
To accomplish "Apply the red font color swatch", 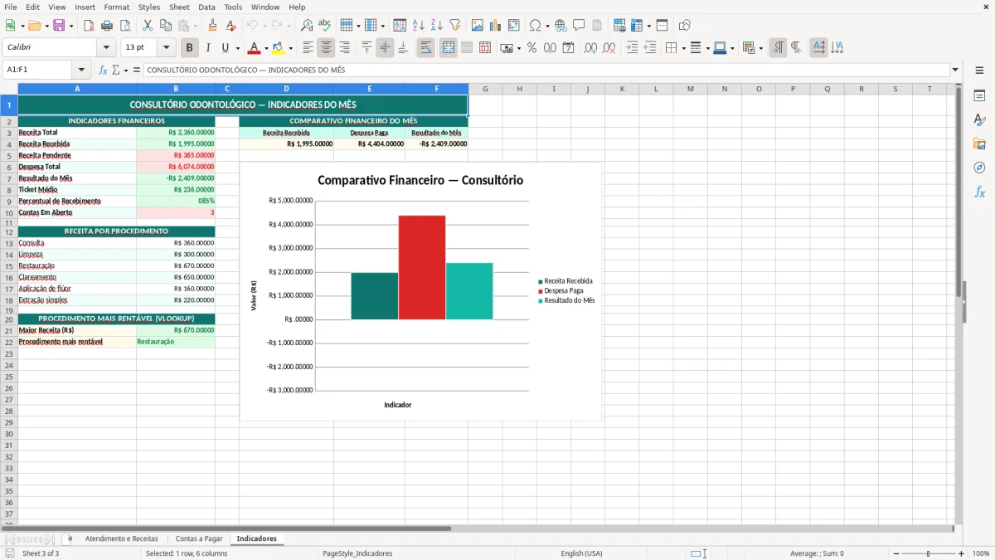I will [x=255, y=48].
